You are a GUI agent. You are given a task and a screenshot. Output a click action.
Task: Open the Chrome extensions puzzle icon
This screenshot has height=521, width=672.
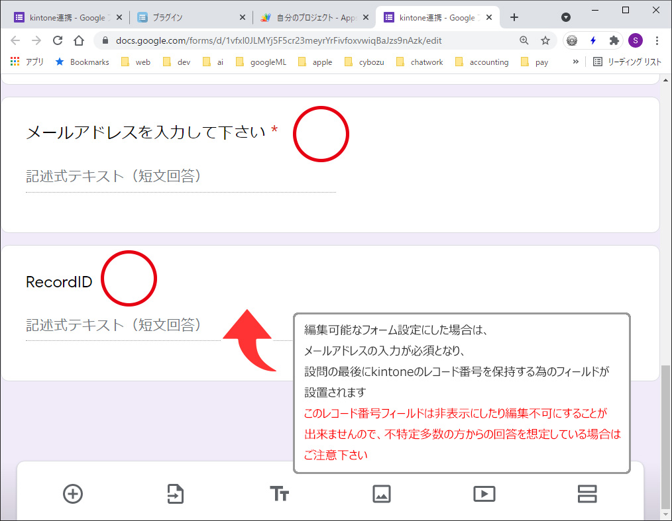pyautogui.click(x=614, y=40)
